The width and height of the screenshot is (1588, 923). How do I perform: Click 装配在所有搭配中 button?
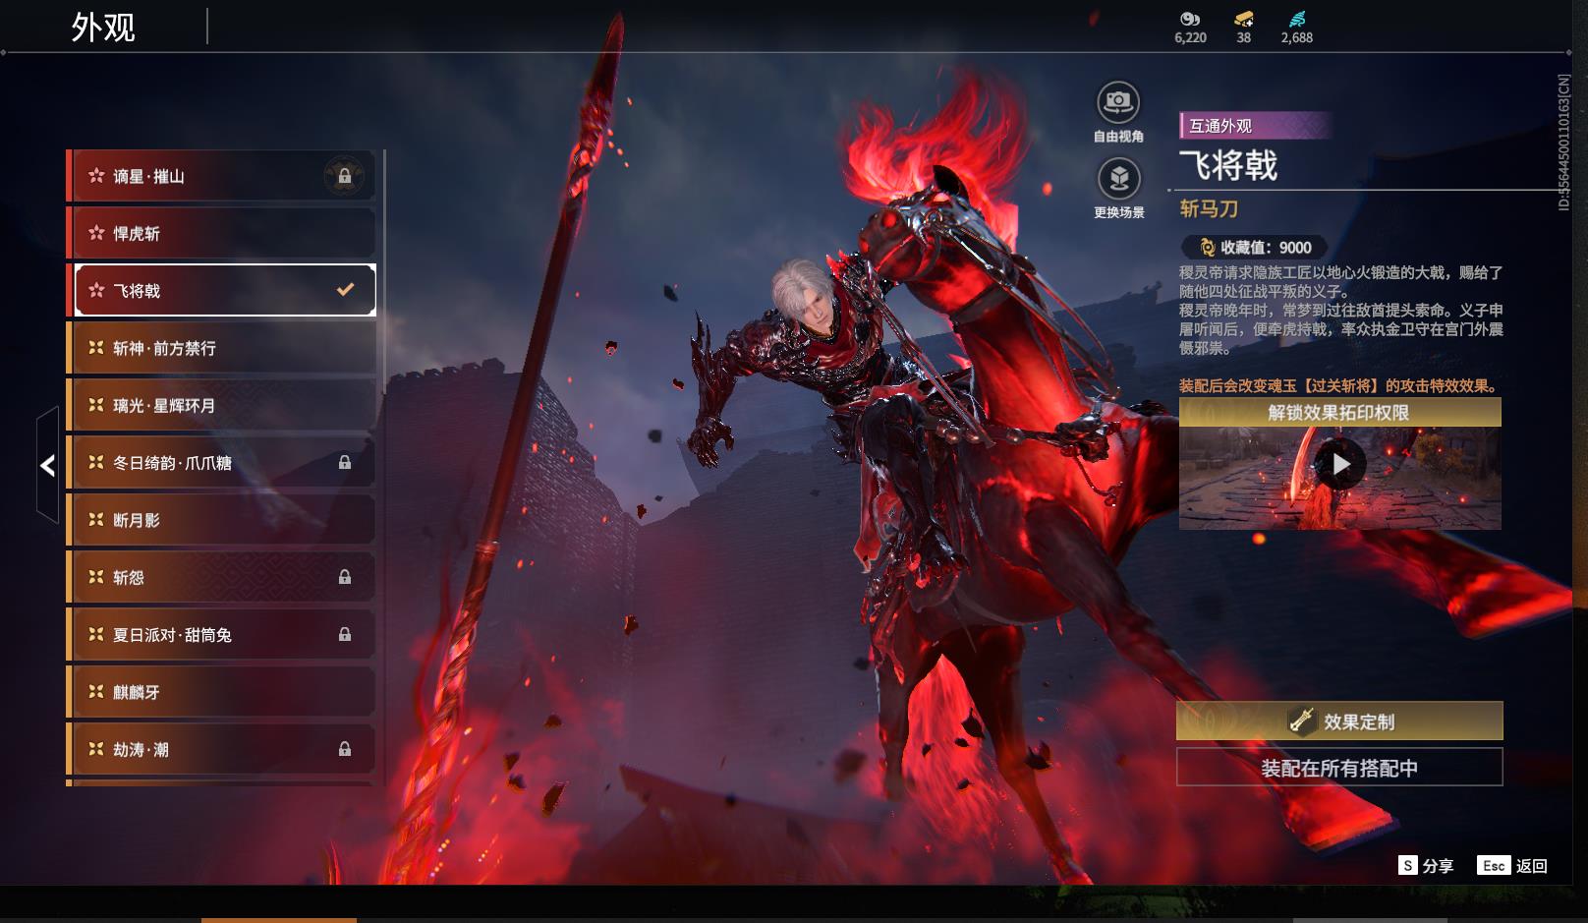[x=1339, y=768]
